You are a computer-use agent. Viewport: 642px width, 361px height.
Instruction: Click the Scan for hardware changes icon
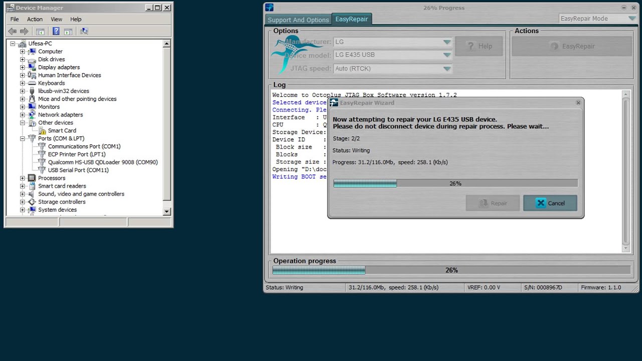click(x=84, y=31)
